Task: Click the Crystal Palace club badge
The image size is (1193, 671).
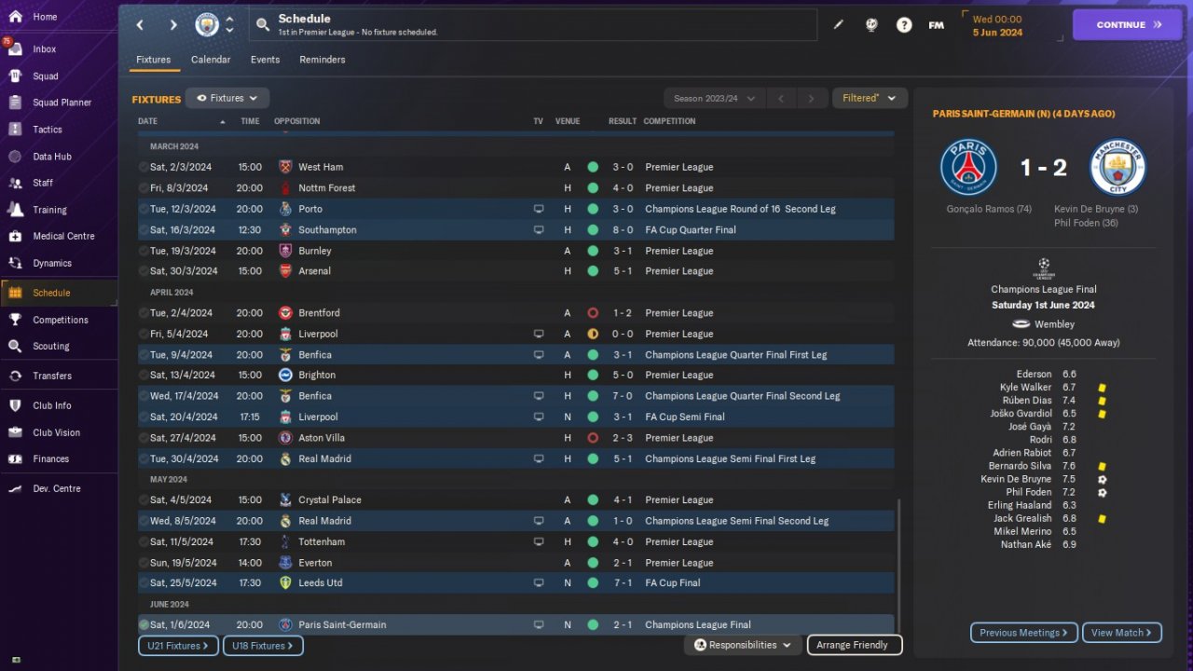Action: click(285, 500)
